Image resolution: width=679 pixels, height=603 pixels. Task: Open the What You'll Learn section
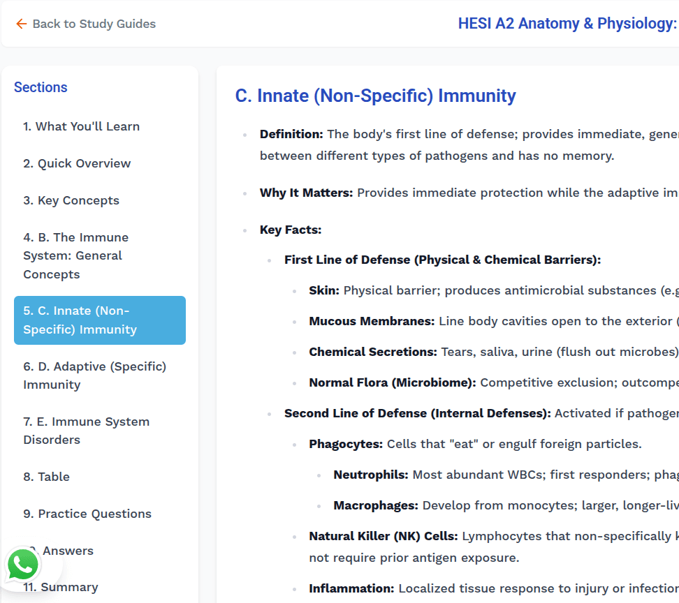click(81, 126)
